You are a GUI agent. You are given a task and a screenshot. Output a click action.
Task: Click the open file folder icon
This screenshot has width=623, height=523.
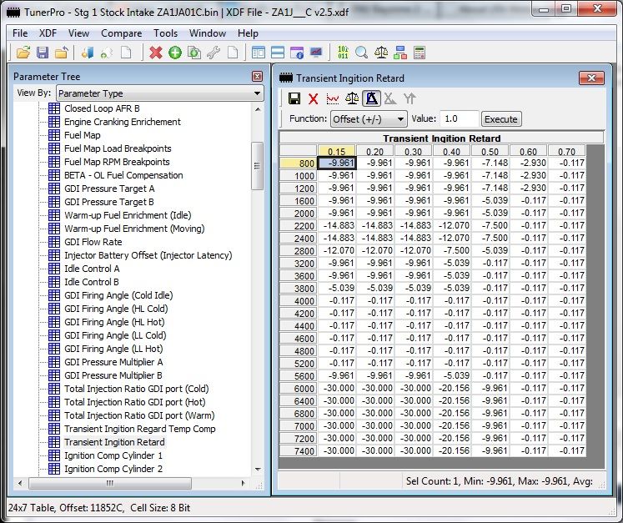click(23, 53)
